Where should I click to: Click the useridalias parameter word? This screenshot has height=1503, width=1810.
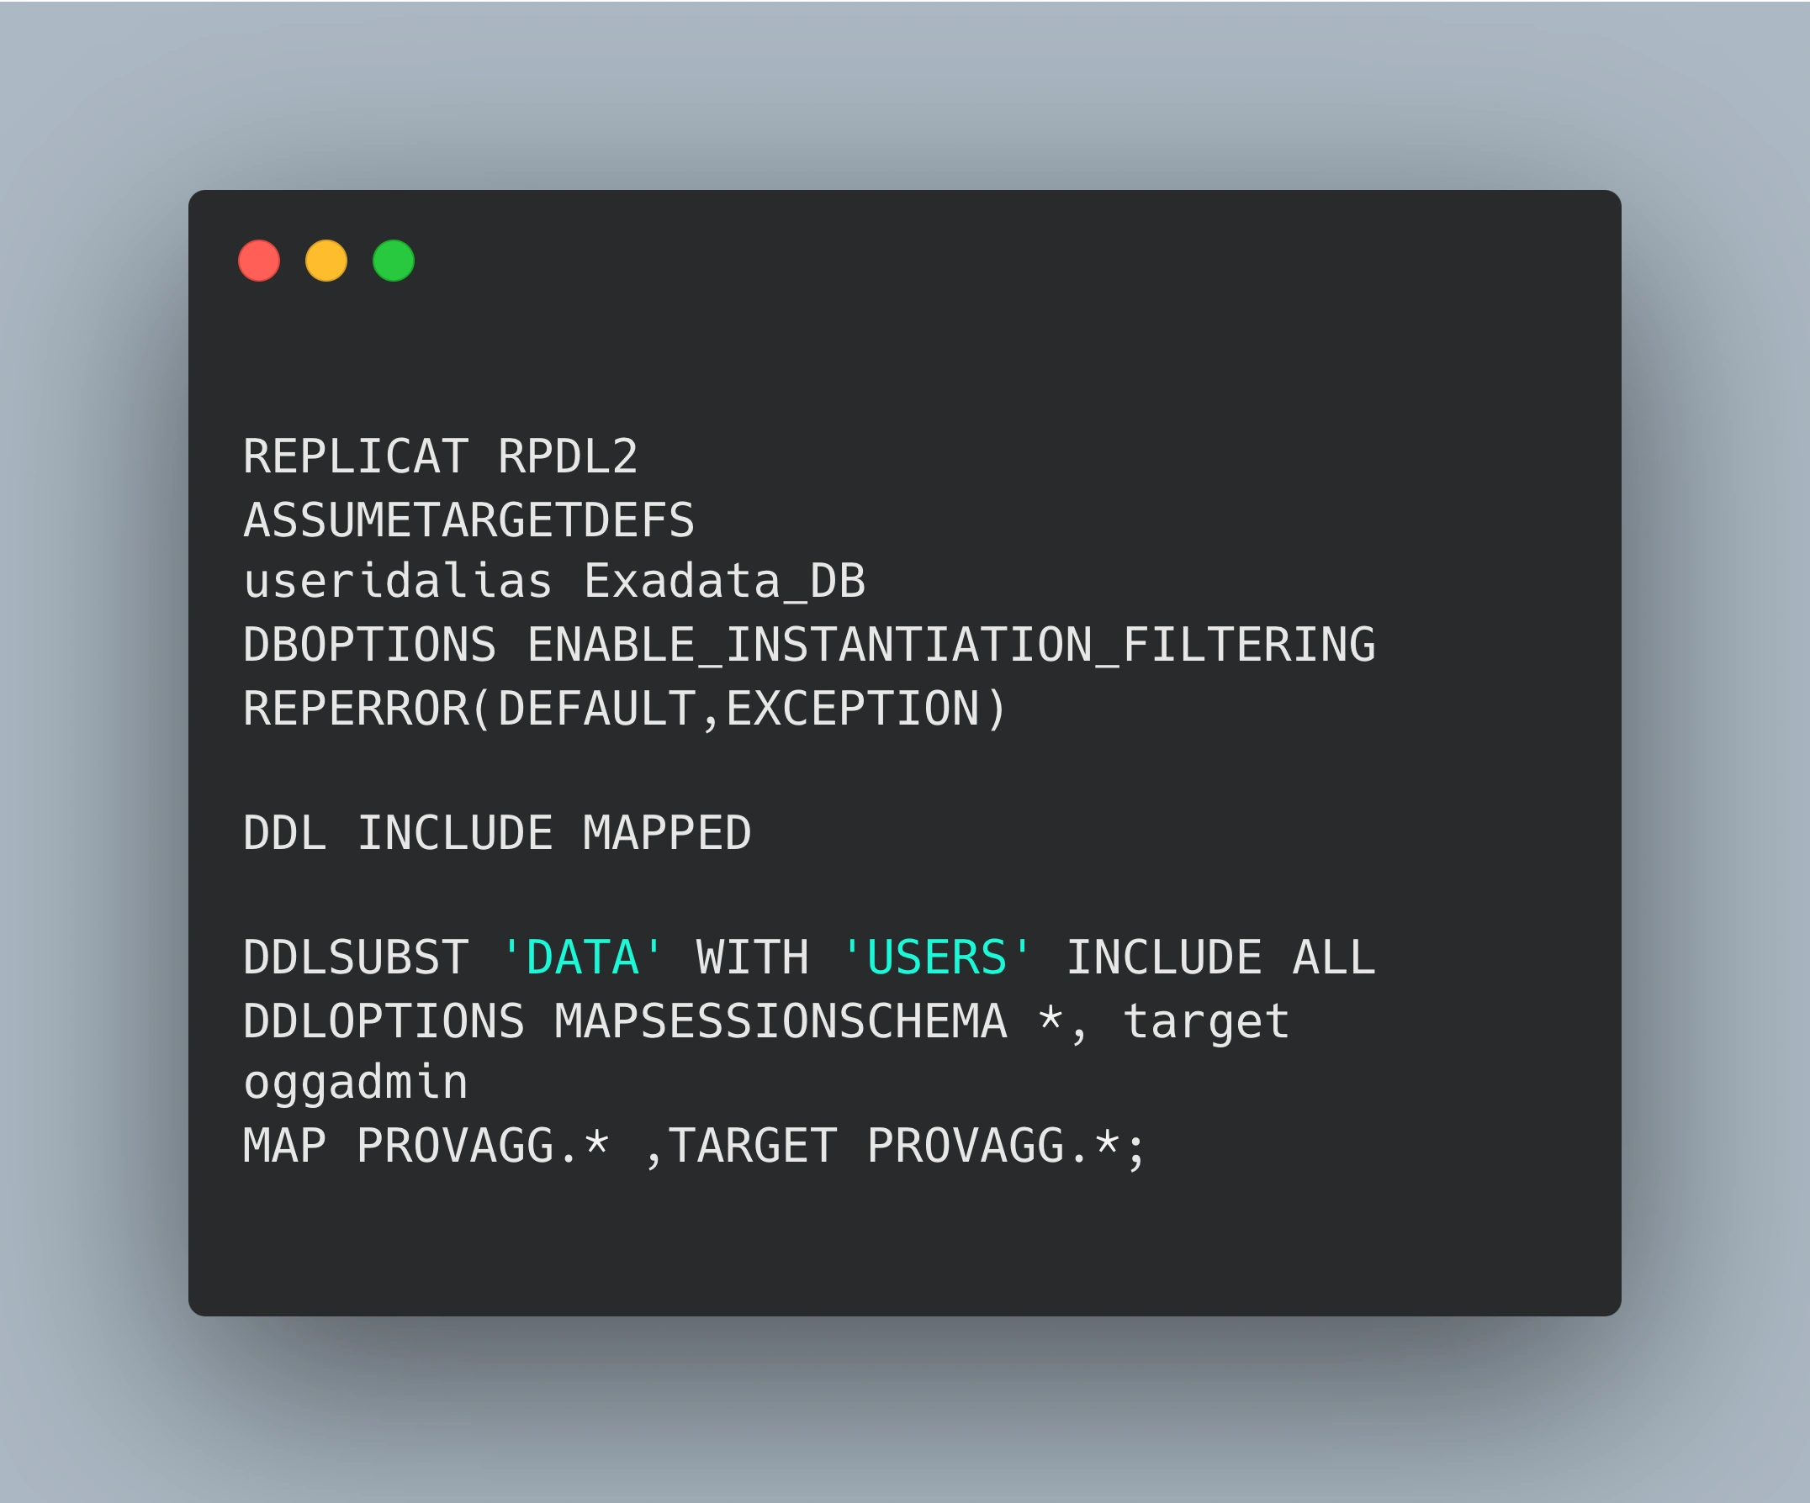pyautogui.click(x=397, y=582)
